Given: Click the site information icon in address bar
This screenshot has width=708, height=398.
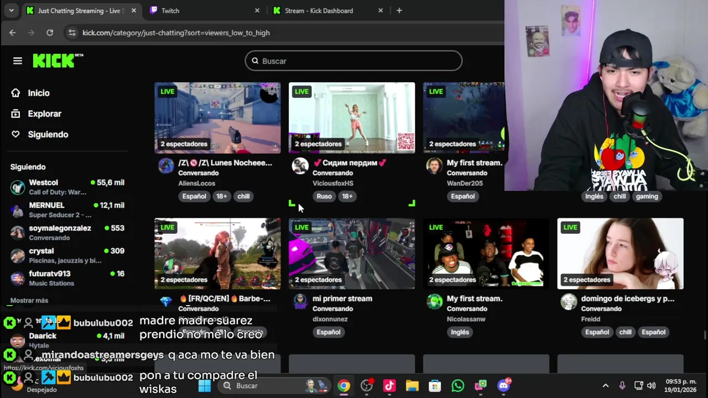Looking at the screenshot, I should (x=71, y=33).
